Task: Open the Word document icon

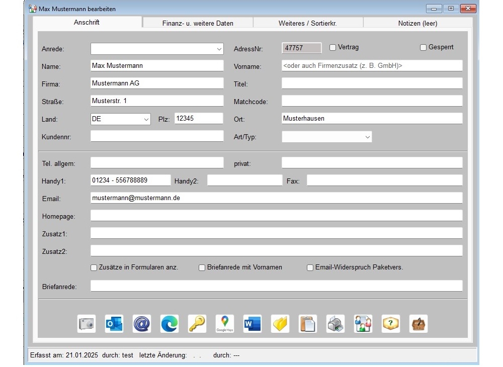Action: click(253, 324)
